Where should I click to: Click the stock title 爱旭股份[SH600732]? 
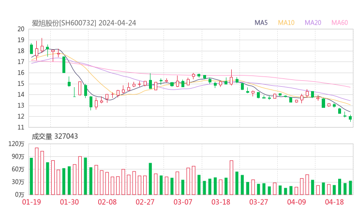click(x=64, y=23)
